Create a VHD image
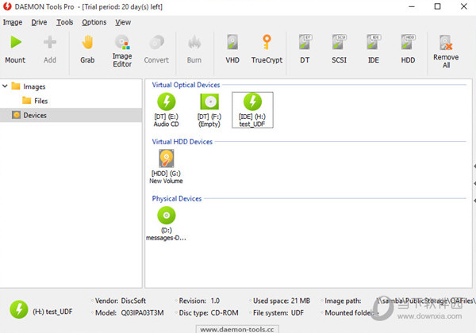476x333 pixels. pos(232,50)
